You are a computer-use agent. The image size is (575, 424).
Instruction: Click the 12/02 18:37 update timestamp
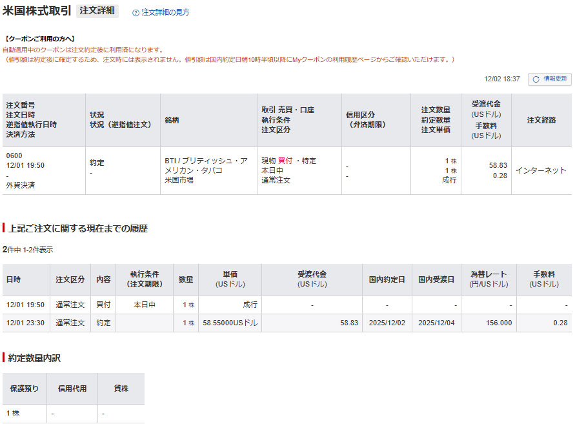pyautogui.click(x=501, y=79)
